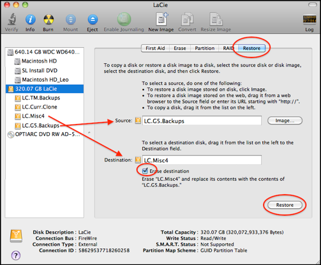Open the New Image tool

tap(161, 20)
